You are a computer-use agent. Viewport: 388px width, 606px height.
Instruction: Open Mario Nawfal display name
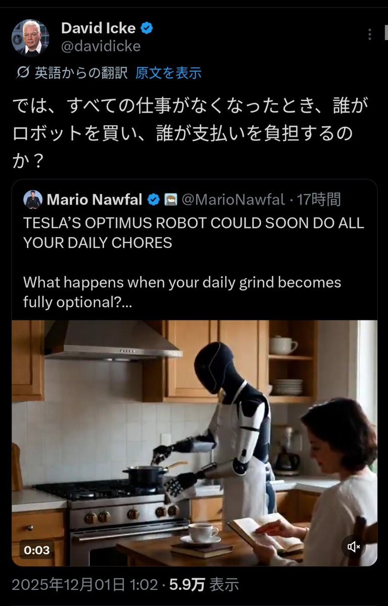[x=95, y=200]
